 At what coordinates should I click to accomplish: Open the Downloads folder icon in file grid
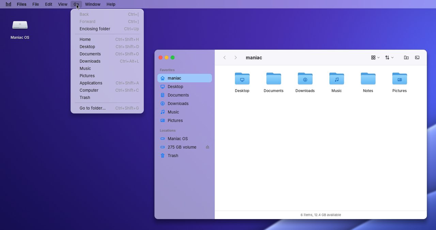click(305, 79)
